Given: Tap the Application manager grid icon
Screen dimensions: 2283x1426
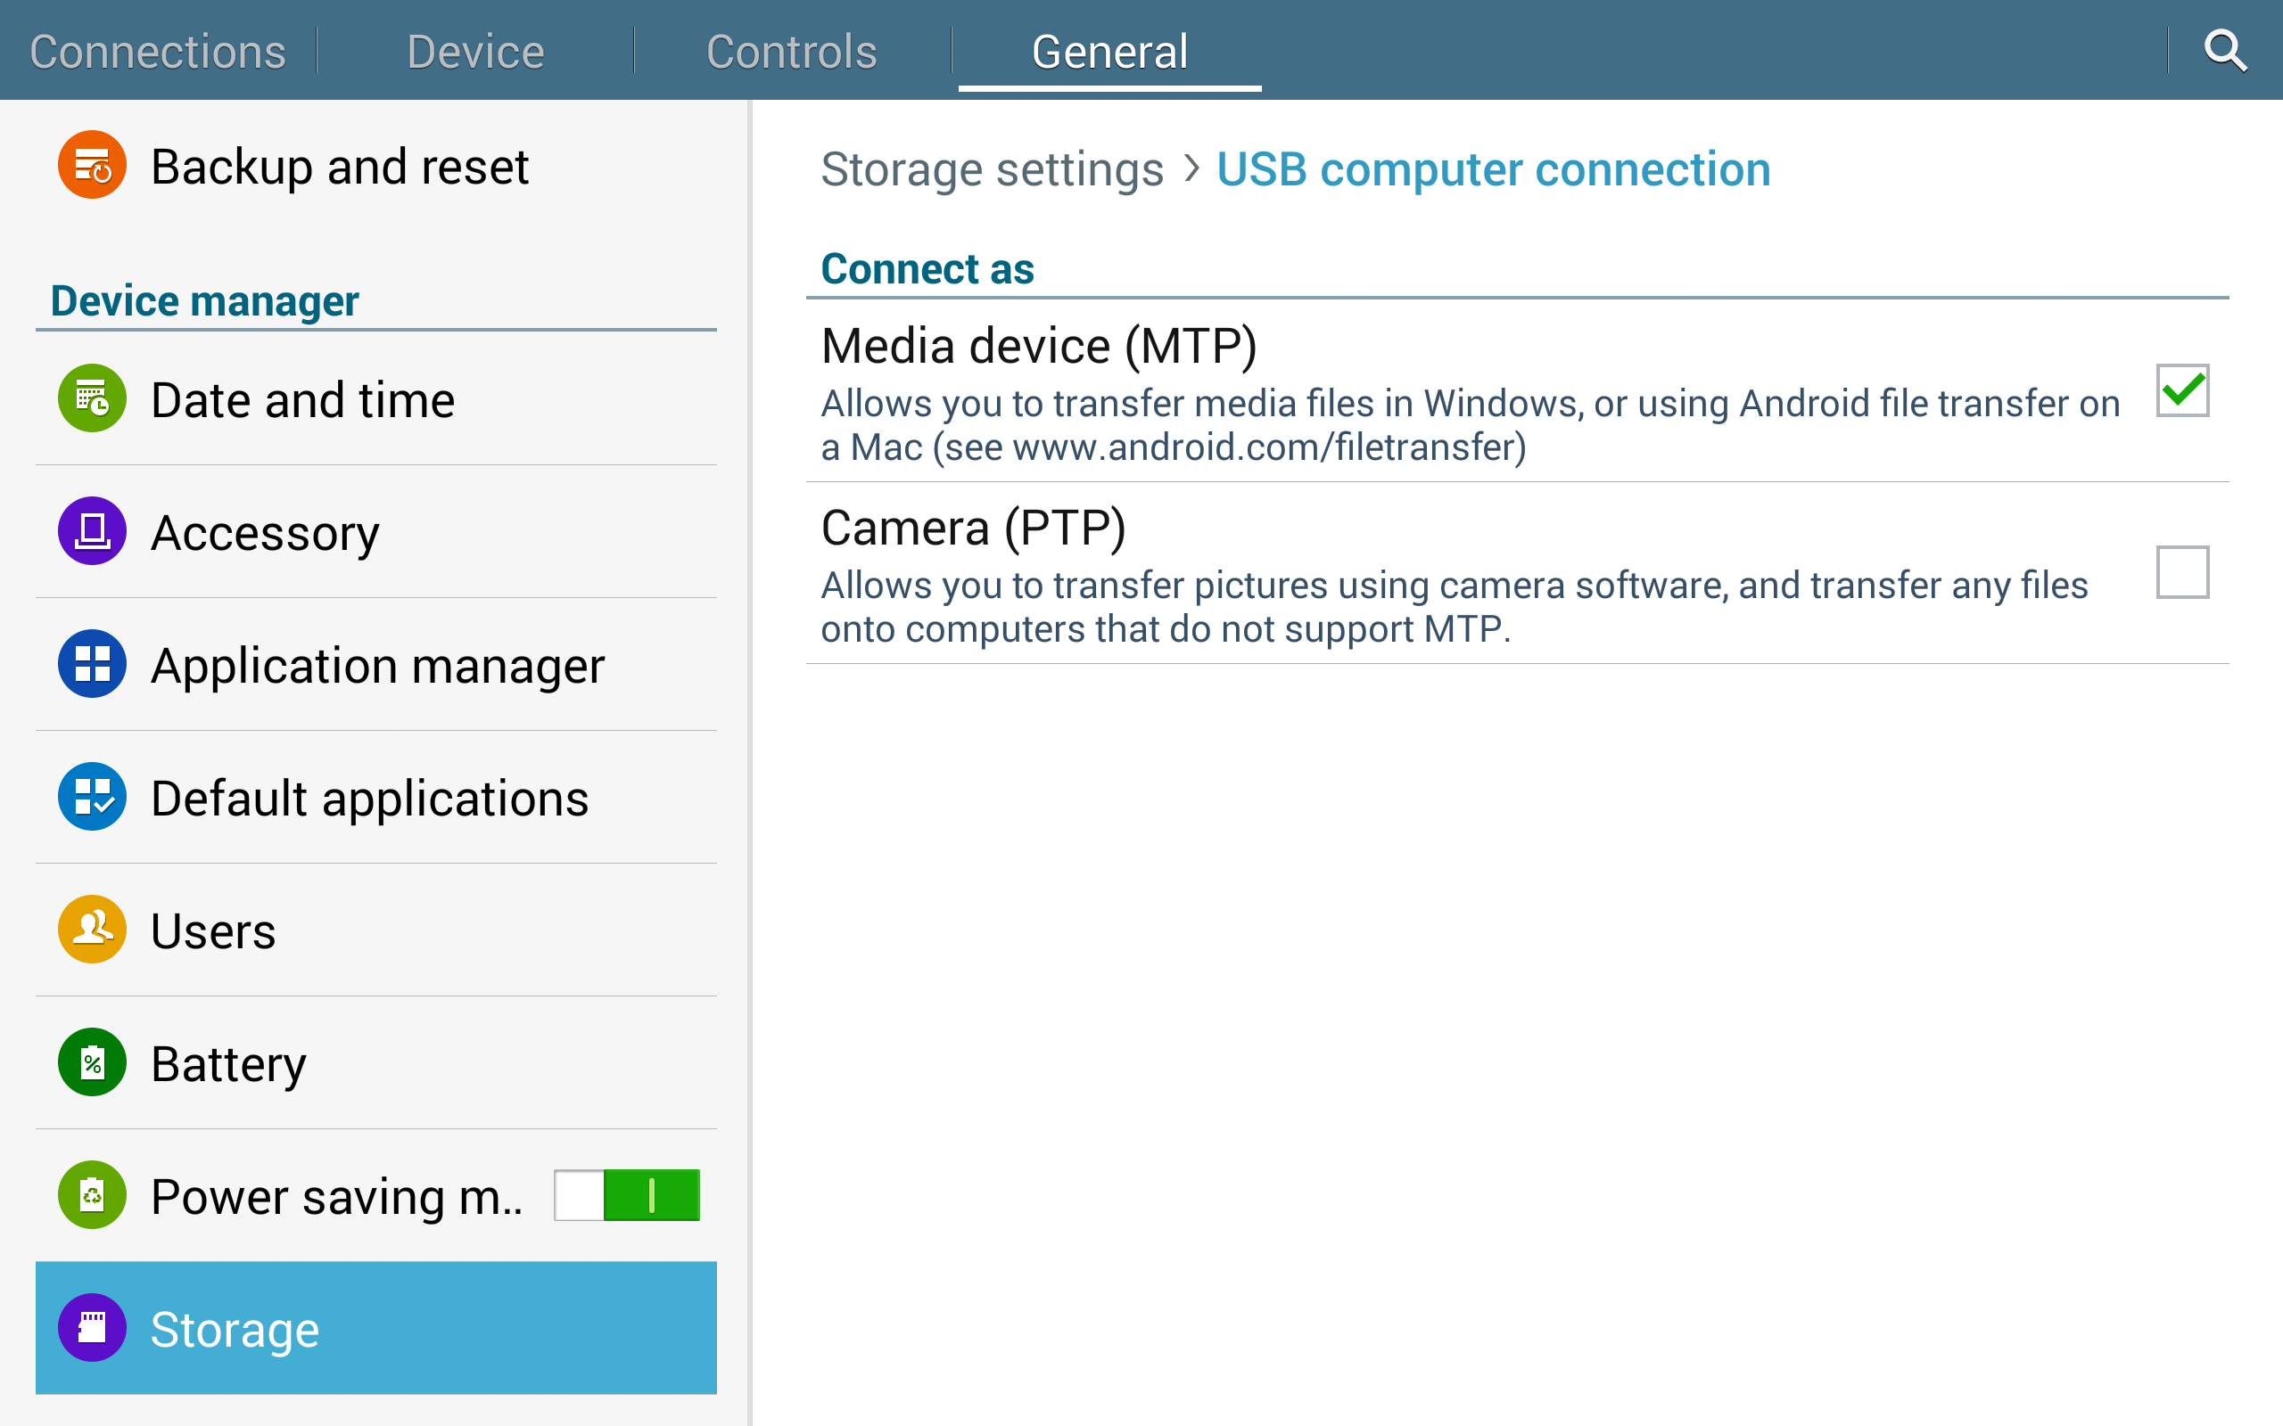Looking at the screenshot, I should click(92, 664).
